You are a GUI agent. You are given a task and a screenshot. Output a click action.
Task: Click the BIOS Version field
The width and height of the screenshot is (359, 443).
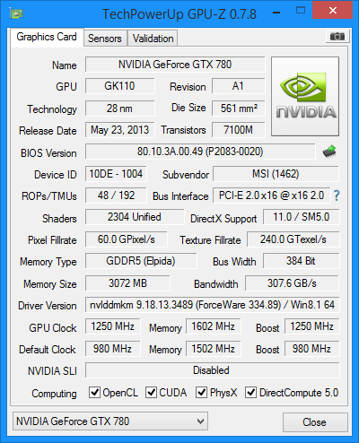200,152
